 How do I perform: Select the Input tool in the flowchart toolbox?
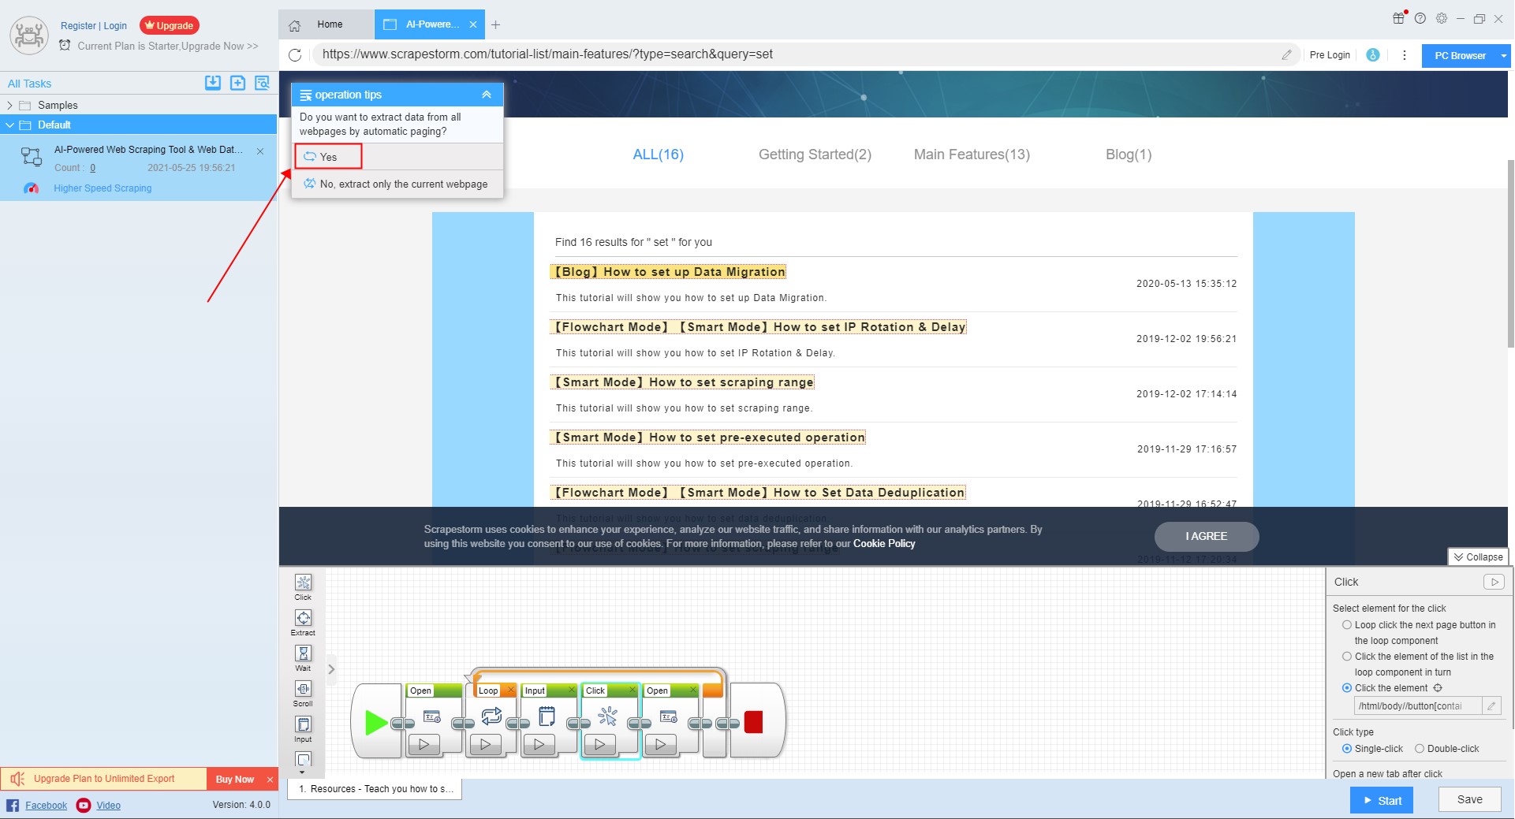tap(303, 729)
